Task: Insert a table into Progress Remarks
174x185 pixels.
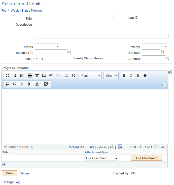Action: pyautogui.click(x=37, y=76)
